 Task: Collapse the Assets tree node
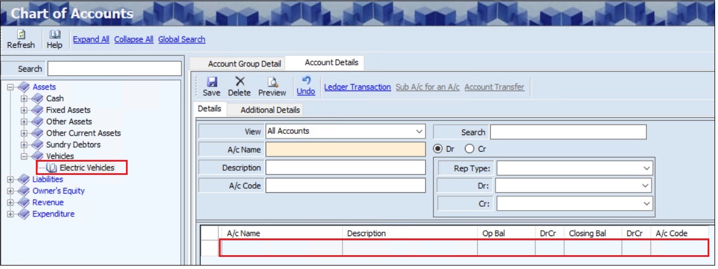[10, 87]
